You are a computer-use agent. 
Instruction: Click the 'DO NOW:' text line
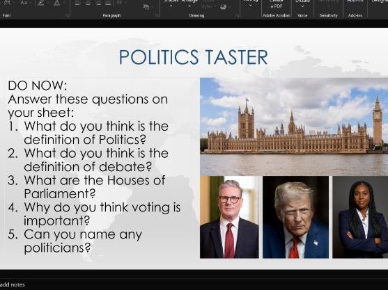38,86
